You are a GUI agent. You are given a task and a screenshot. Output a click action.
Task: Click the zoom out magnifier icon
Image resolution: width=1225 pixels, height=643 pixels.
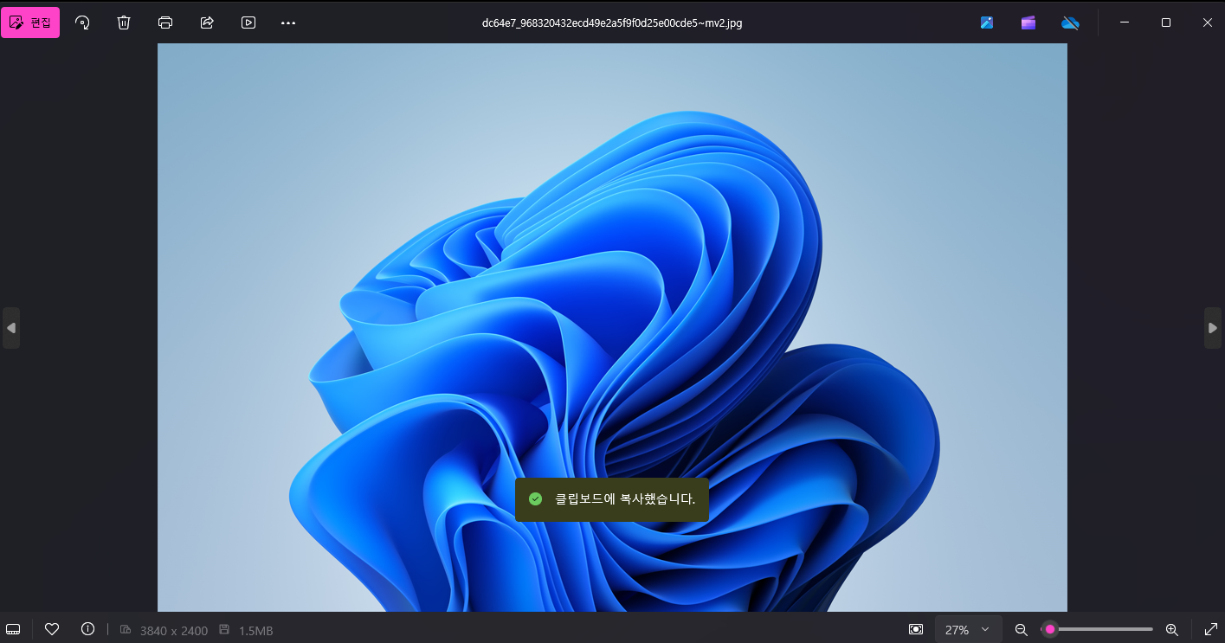(1021, 629)
